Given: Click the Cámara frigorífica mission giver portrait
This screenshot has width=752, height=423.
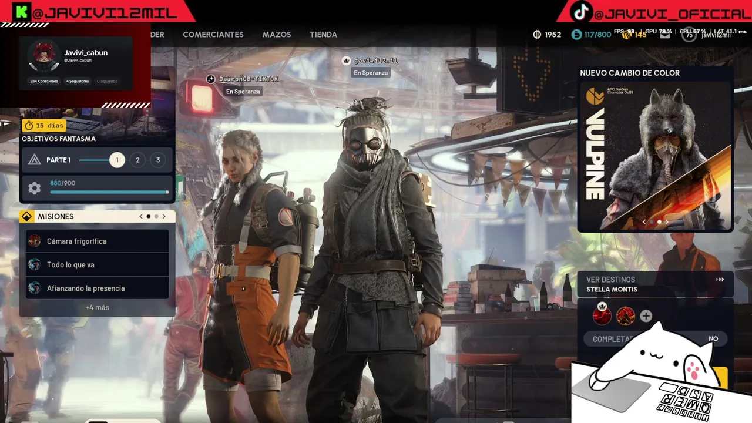Looking at the screenshot, I should point(35,241).
